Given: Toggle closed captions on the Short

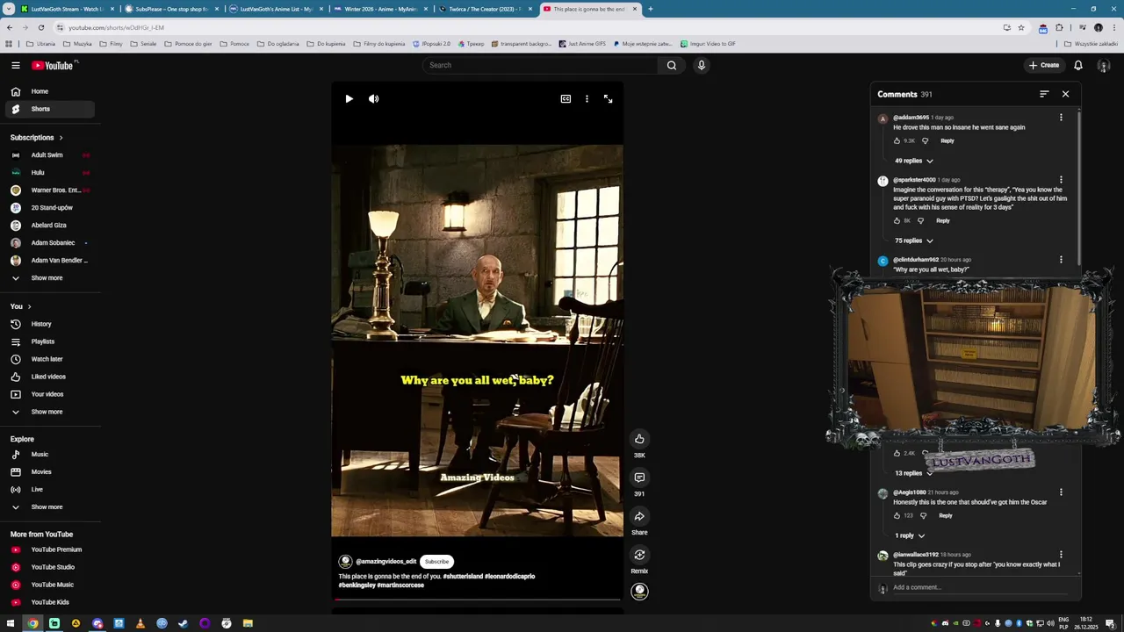Looking at the screenshot, I should pos(566,99).
